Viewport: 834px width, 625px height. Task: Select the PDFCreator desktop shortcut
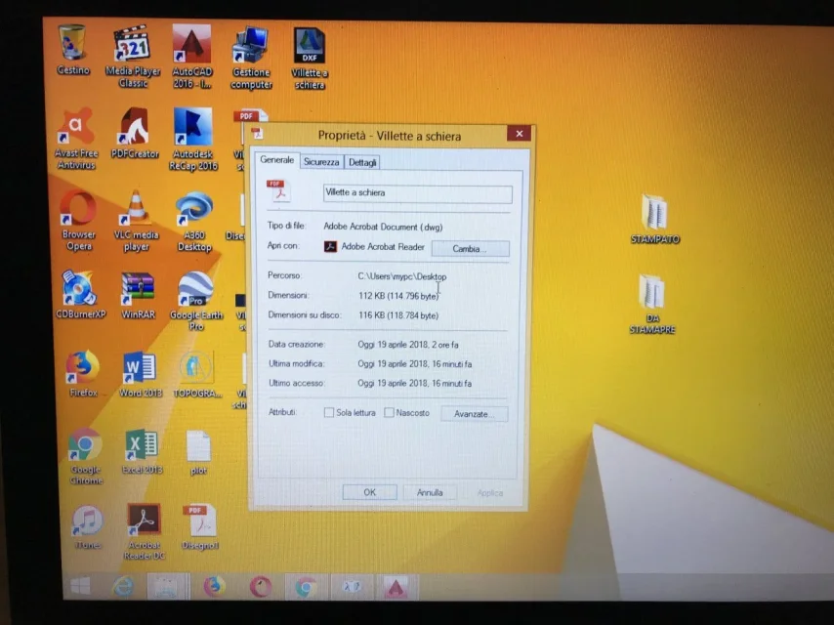135,133
